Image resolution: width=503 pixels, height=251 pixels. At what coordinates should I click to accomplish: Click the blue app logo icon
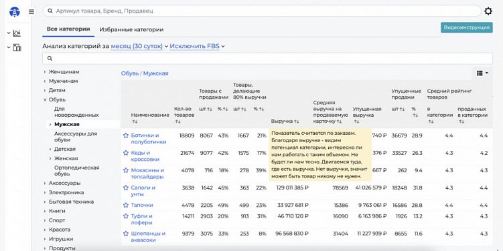click(x=15, y=12)
